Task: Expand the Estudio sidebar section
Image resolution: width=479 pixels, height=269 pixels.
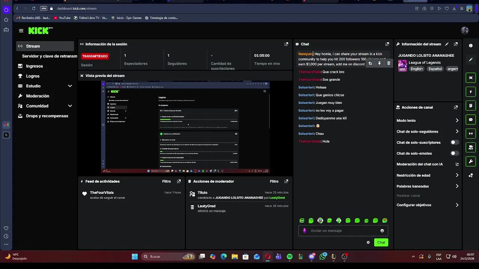Action: coord(70,86)
